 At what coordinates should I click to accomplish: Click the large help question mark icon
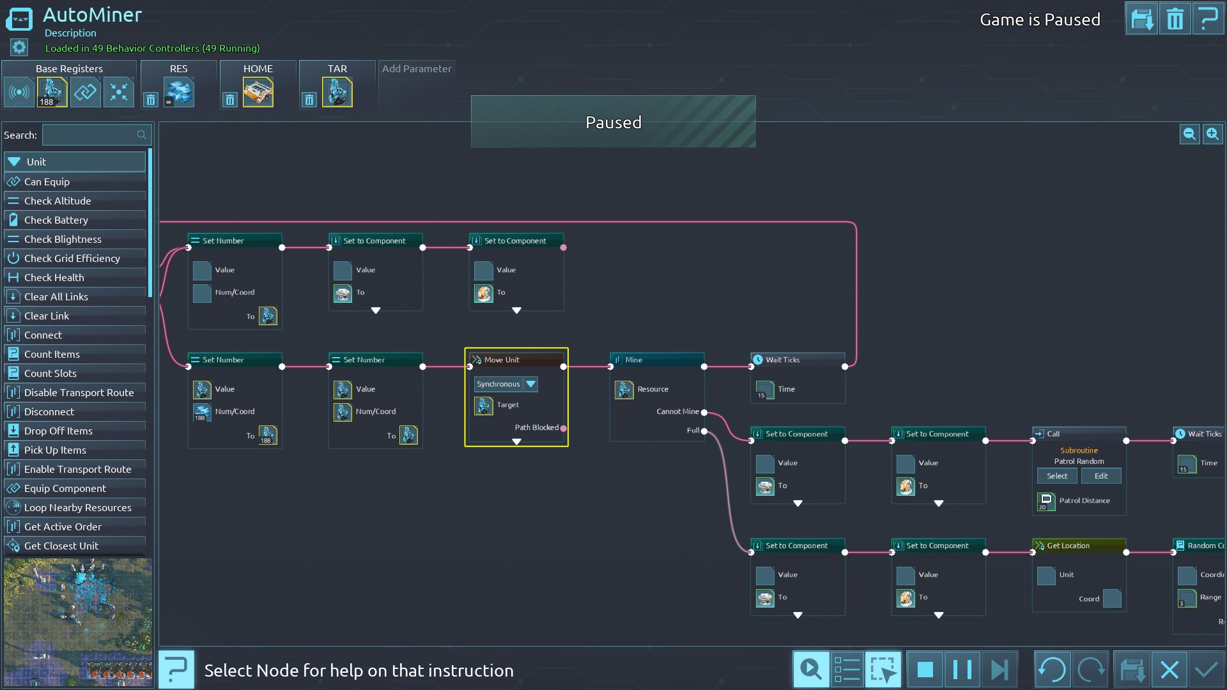coord(176,670)
